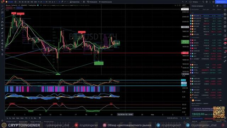Toggle the flag on BTCUSDT watchlist row
The image size is (227, 128).
pos(191,16)
